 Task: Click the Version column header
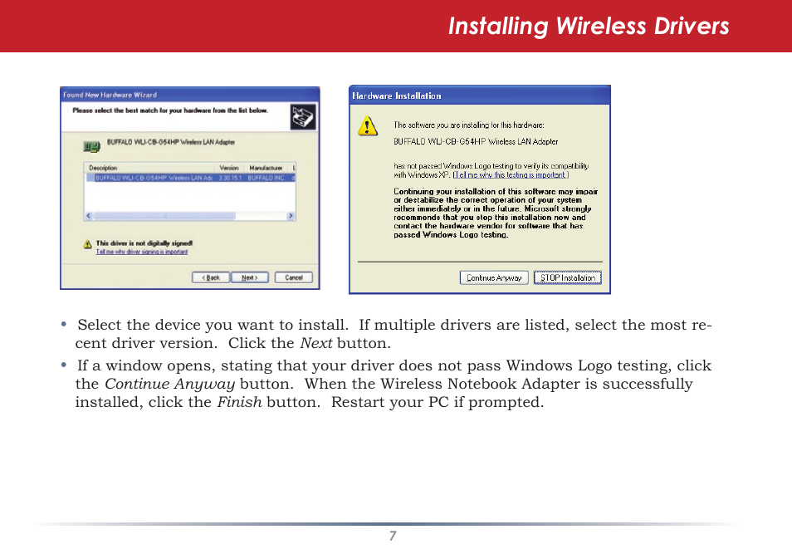point(230,168)
